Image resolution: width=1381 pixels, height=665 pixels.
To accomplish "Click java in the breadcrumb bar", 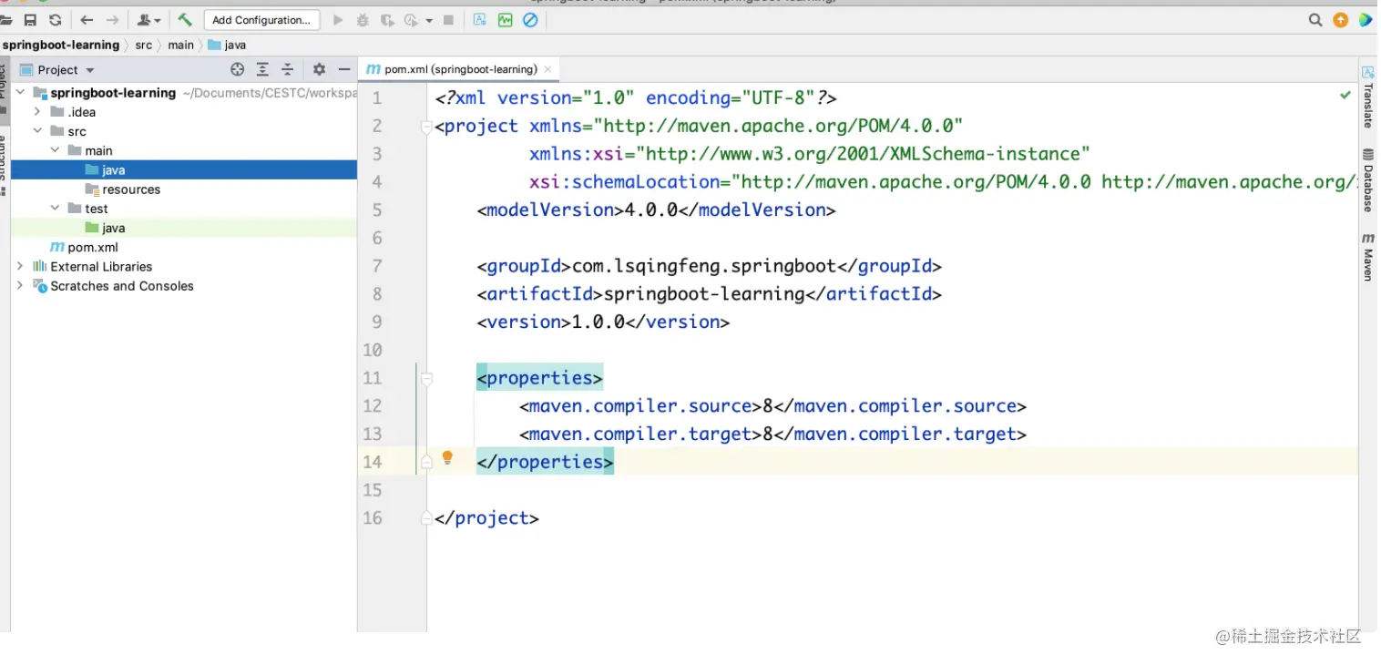I will (x=227, y=45).
